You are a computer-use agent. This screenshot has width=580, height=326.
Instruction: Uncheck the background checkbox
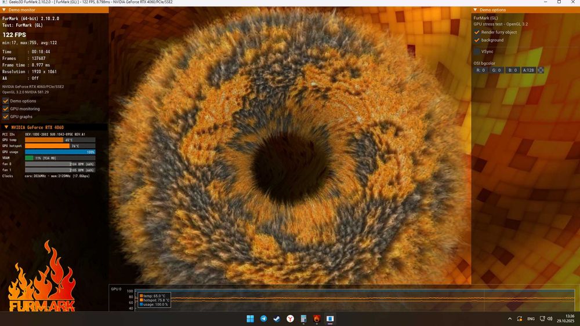click(477, 40)
